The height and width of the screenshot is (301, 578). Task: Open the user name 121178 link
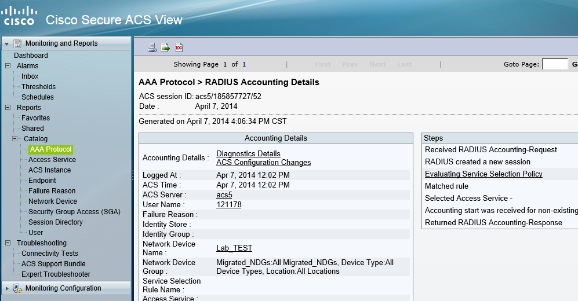coord(228,204)
